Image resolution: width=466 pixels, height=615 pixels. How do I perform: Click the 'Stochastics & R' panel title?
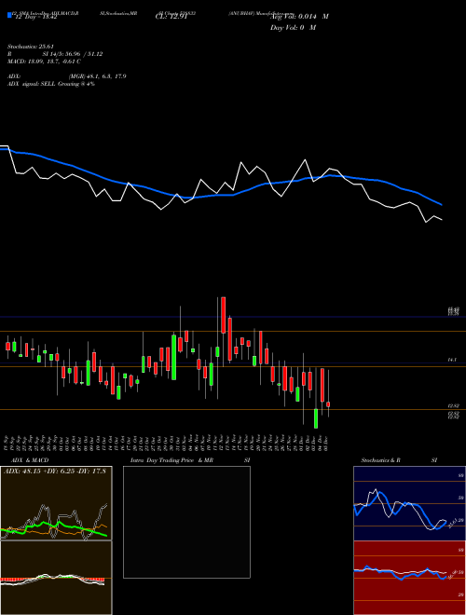[x=380, y=460]
